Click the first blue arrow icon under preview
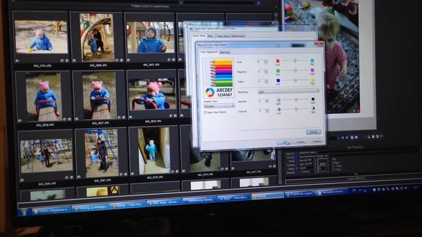The width and height of the screenshot is (422, 237). (x=343, y=138)
